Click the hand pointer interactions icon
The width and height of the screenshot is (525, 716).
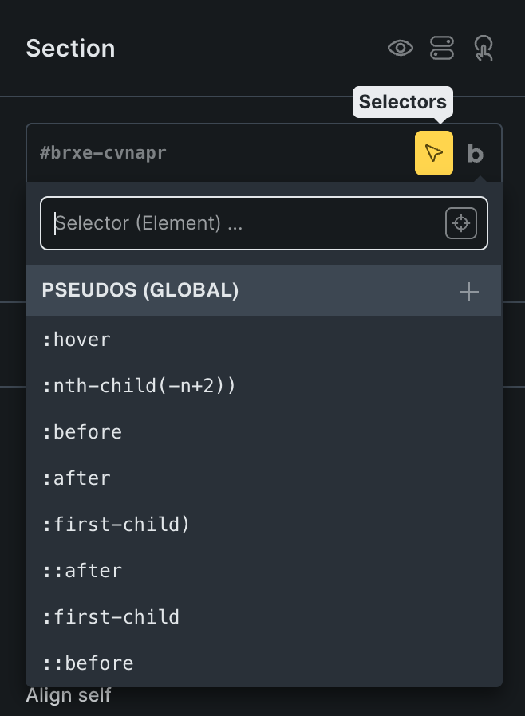coord(484,49)
